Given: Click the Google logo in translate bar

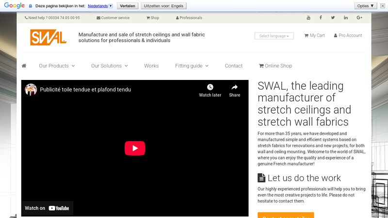Looking at the screenshot, I should [15, 5].
